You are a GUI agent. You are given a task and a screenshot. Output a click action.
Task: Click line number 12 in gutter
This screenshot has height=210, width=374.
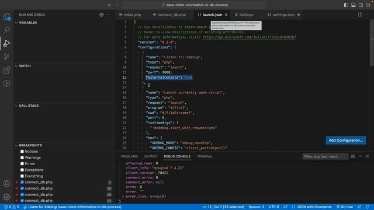pyautogui.click(x=124, y=78)
